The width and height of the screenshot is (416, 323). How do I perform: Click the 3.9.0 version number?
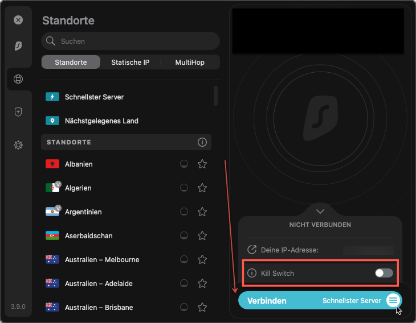[x=18, y=307]
